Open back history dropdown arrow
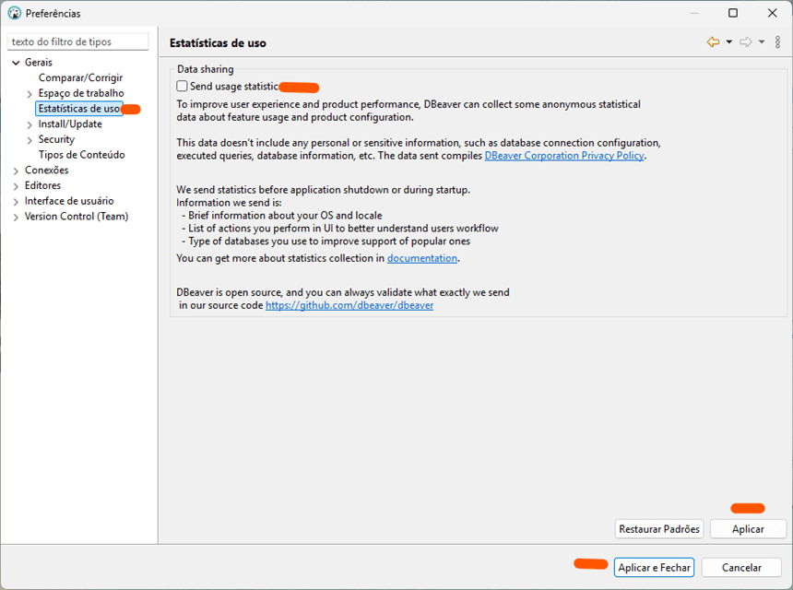Viewport: 793px width, 590px height. coord(729,42)
